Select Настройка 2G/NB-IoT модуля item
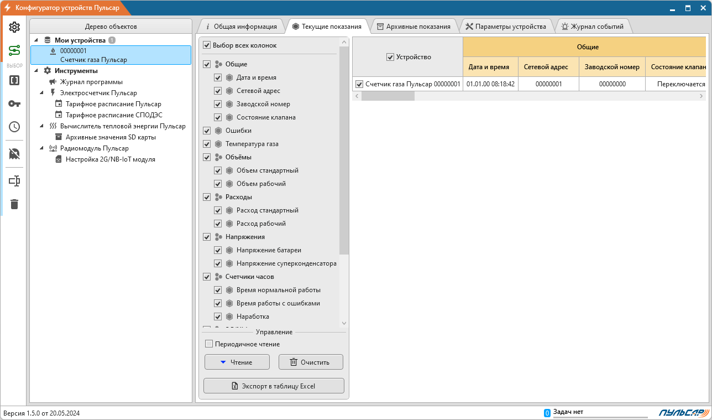 pos(110,159)
